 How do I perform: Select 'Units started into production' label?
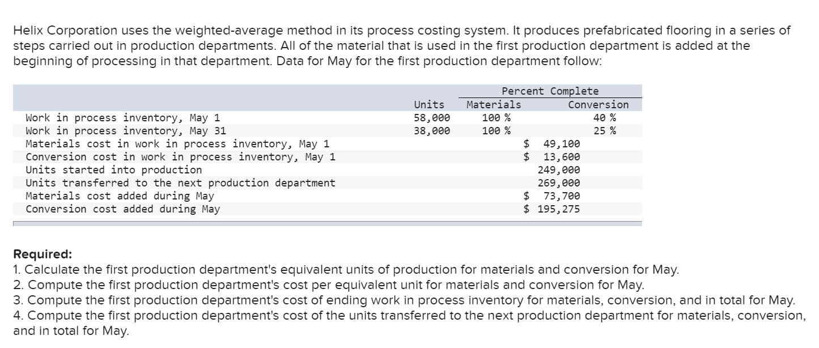(113, 170)
